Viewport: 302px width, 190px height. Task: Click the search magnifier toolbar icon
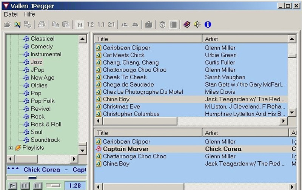(17, 25)
